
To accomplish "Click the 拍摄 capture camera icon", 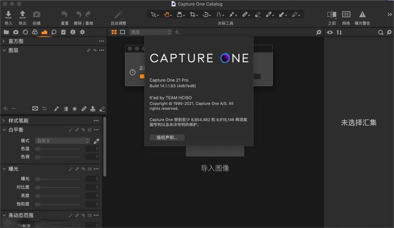I will (36, 15).
